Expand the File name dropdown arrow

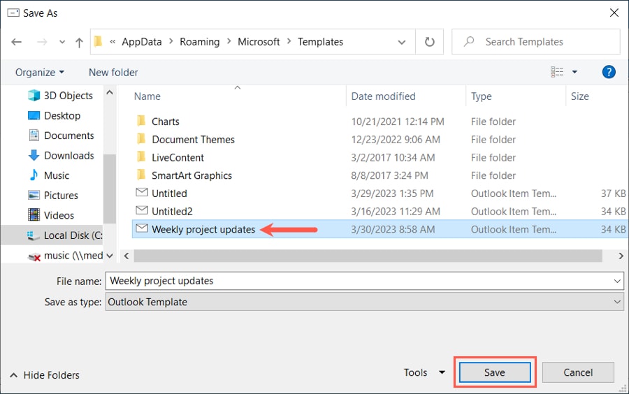pyautogui.click(x=617, y=281)
